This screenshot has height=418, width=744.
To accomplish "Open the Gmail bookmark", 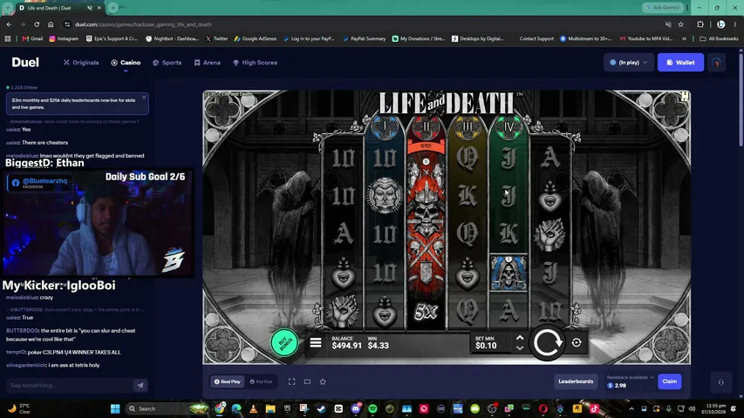I will (32, 39).
